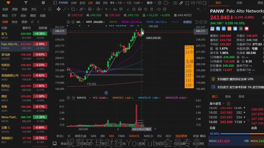Open chart settings gear in top bar
This screenshot has height=148, width=264.
click(159, 3)
